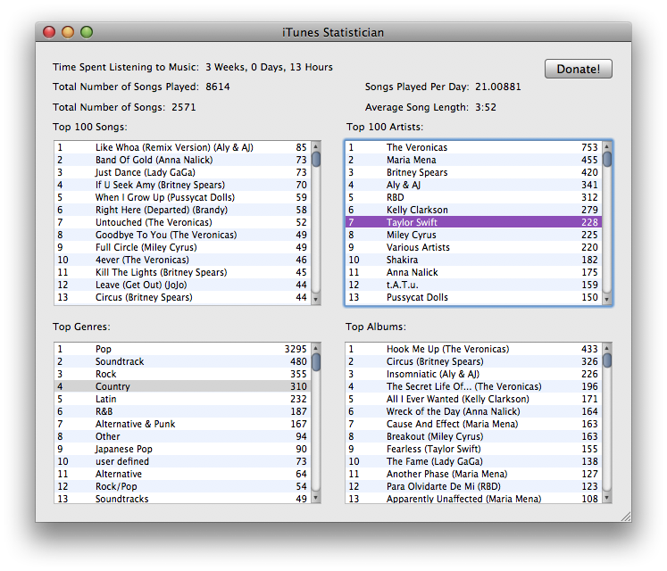Select artist Maria Mena row
The height and width of the screenshot is (571, 667).
(474, 160)
